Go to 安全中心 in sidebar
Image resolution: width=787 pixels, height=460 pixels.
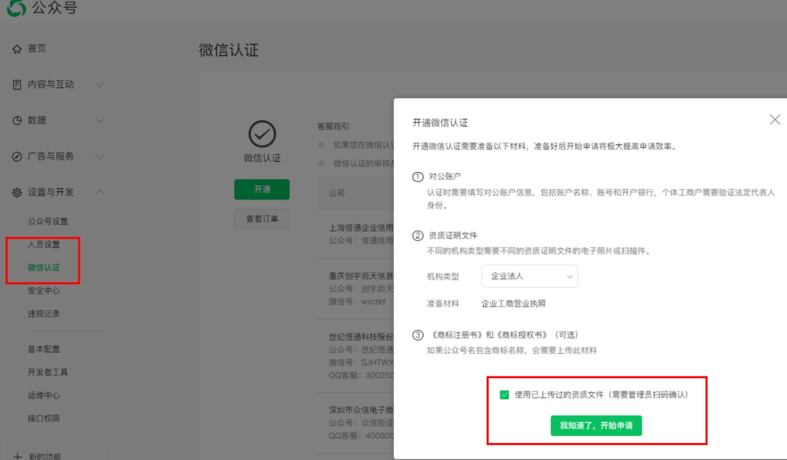[x=44, y=291]
